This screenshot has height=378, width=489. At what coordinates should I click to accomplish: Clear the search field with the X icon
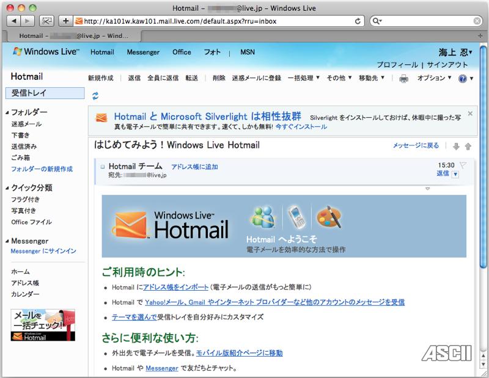[x=477, y=21]
